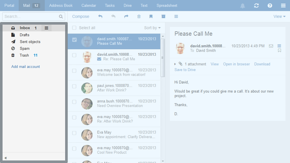Toggle the Select all checkbox
This screenshot has height=163, width=290.
[x=74, y=28]
